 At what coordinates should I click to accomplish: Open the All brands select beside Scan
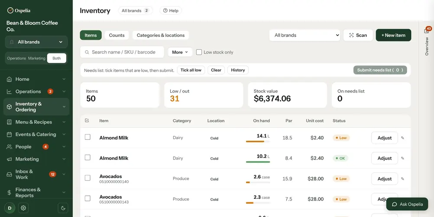point(305,35)
